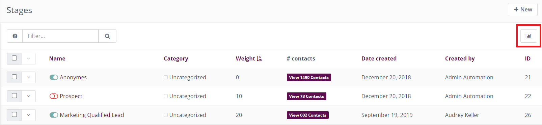Toggle Marketing Qualified Lead status switch

pos(54,115)
